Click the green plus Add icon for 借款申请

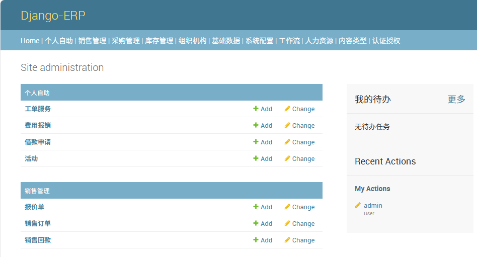click(256, 142)
